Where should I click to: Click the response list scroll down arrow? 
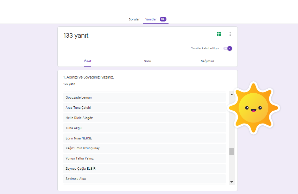[x=232, y=182]
